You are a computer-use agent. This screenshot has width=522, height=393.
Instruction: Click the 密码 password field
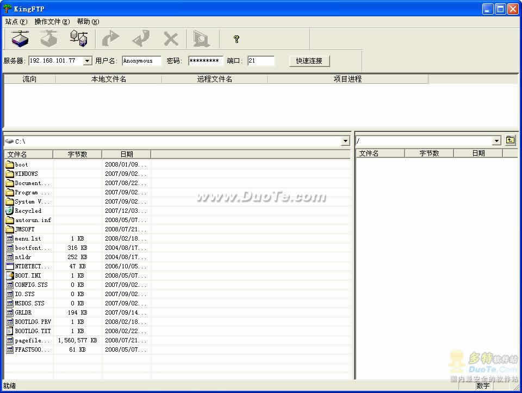[x=206, y=61]
